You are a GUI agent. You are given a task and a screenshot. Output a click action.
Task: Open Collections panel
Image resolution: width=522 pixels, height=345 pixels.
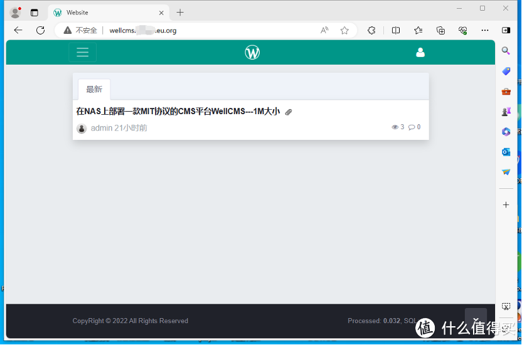[x=440, y=30]
